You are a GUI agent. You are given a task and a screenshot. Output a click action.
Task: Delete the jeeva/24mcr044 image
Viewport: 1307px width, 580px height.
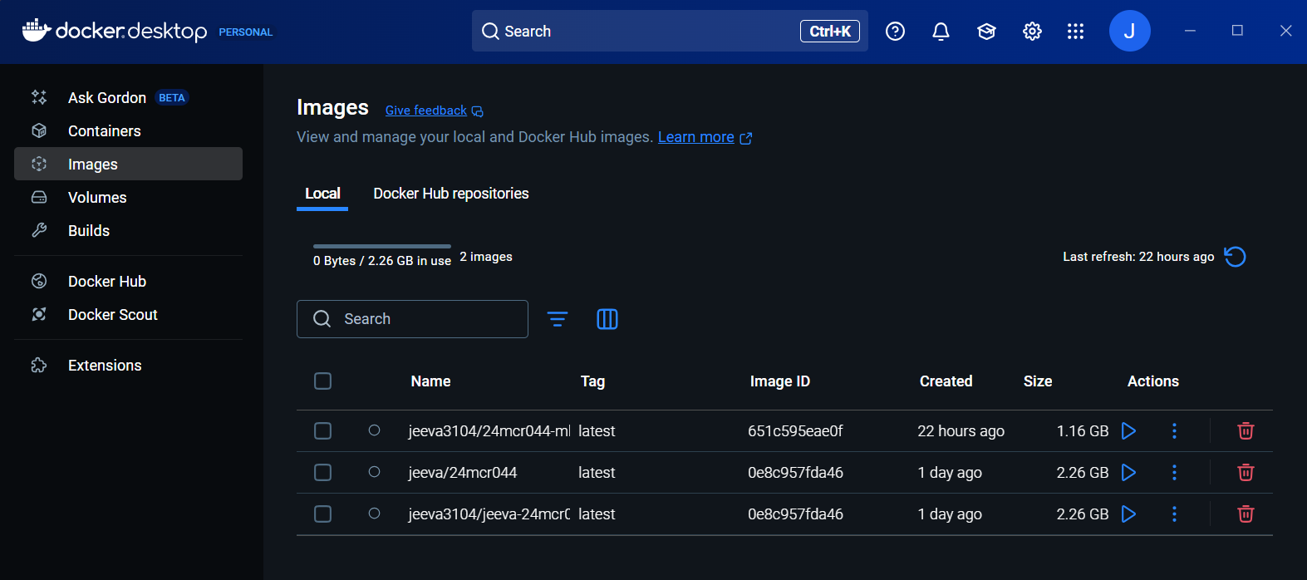(x=1246, y=473)
